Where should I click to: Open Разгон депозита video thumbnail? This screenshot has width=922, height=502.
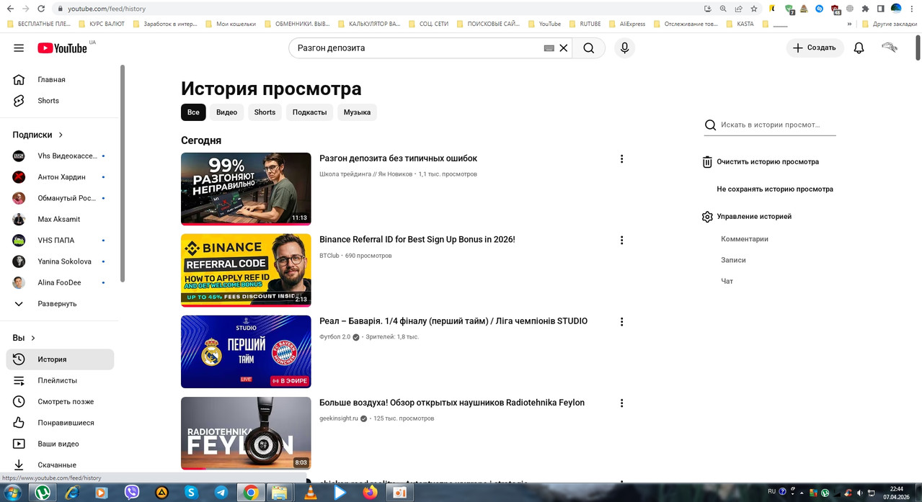(246, 189)
